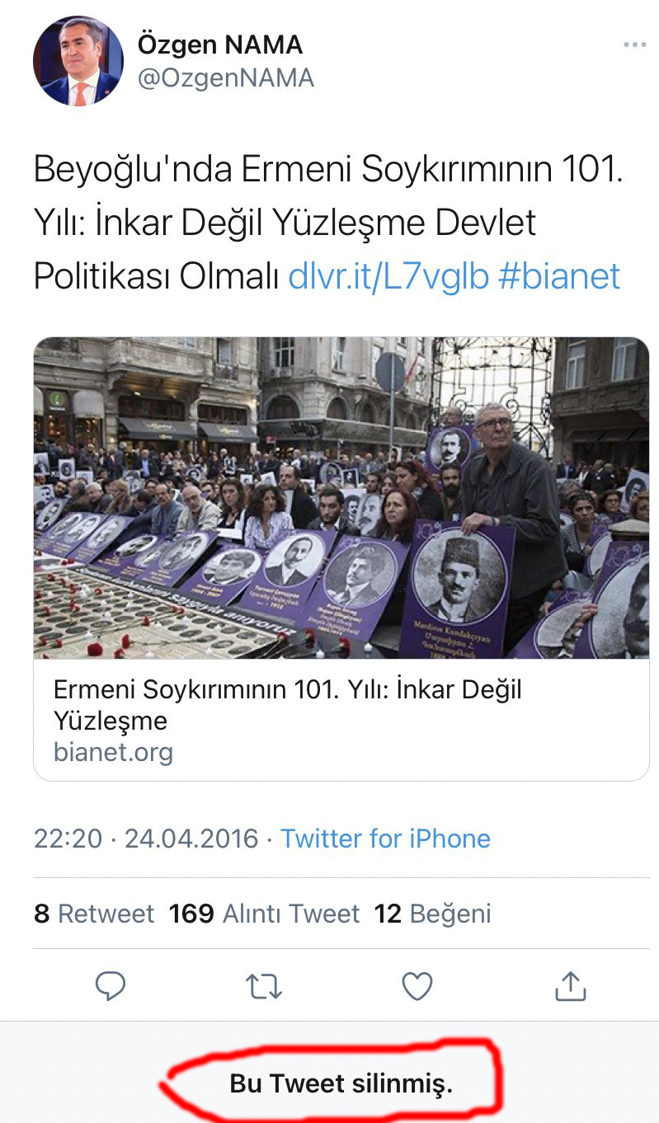The width and height of the screenshot is (659, 1123).
Task: Like the tweet with heart icon
Action: coord(417,986)
